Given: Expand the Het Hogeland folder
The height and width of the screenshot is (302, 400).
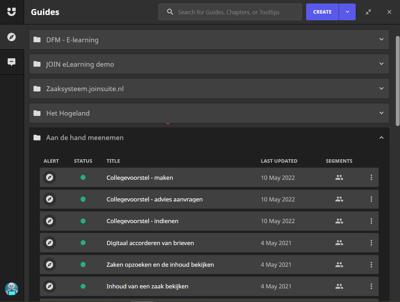Looking at the screenshot, I should click(381, 113).
